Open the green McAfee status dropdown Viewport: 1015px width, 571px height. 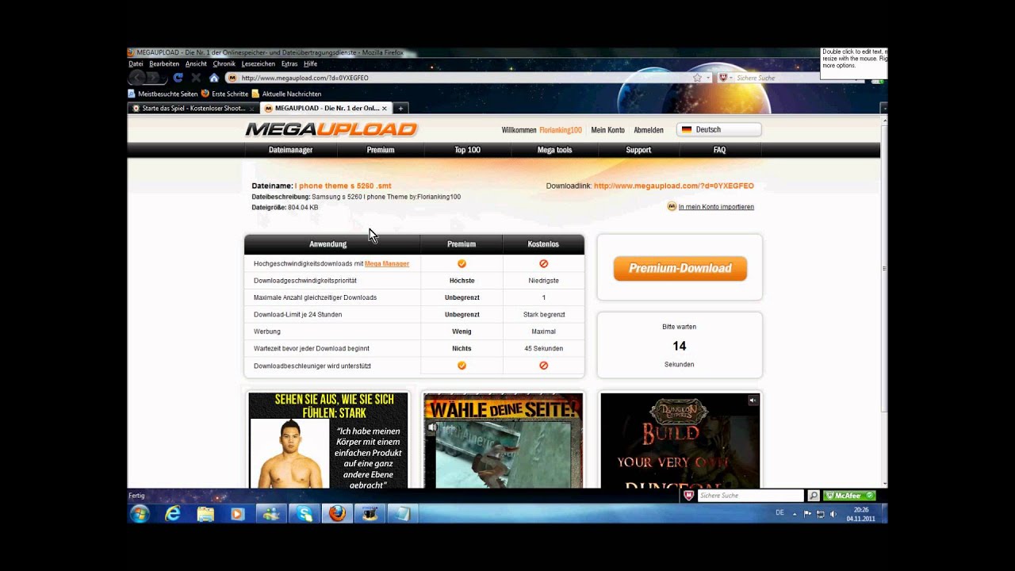click(x=849, y=496)
